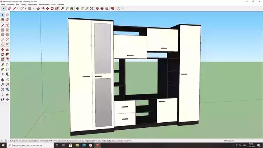
Task: Select the Move tool in the top toolbar
Action: click(47, 9)
